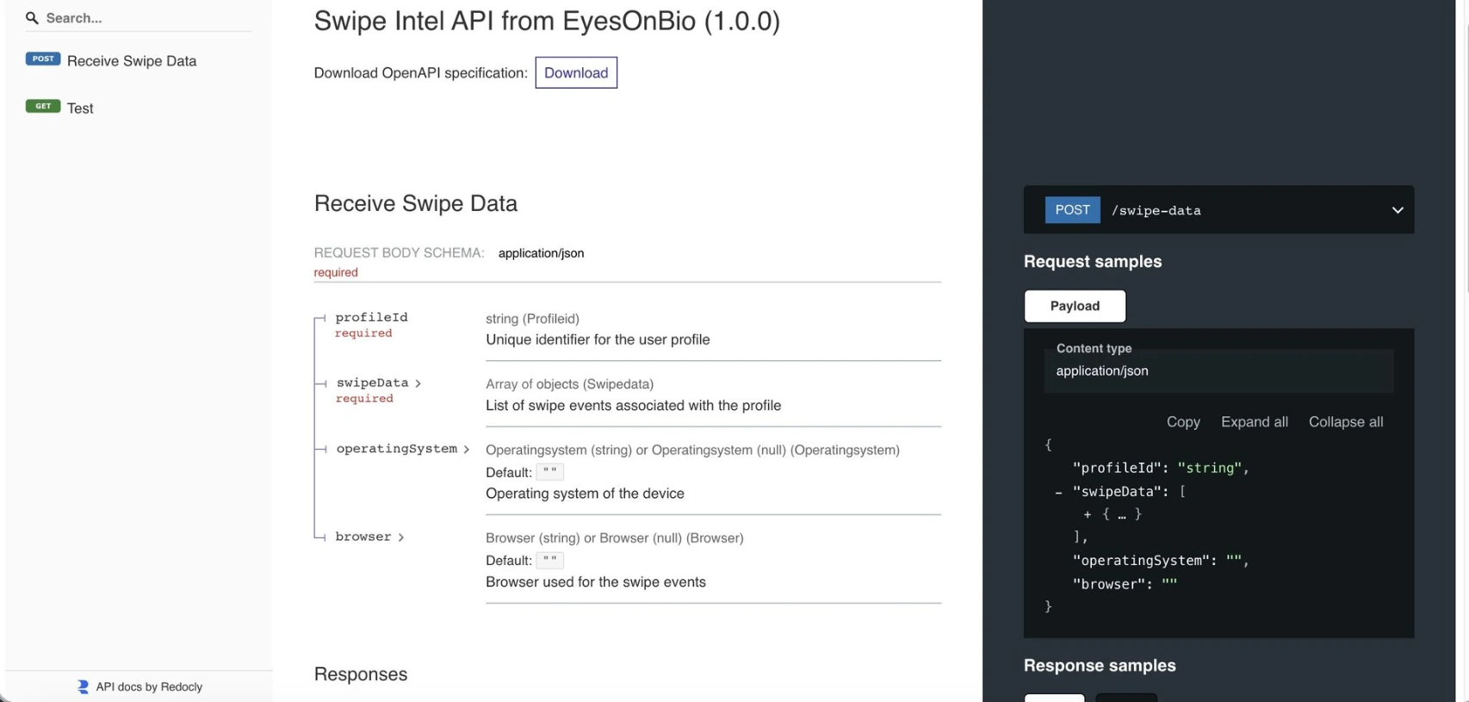
Task: Open Receive Swipe Data sidebar item
Action: 132,61
